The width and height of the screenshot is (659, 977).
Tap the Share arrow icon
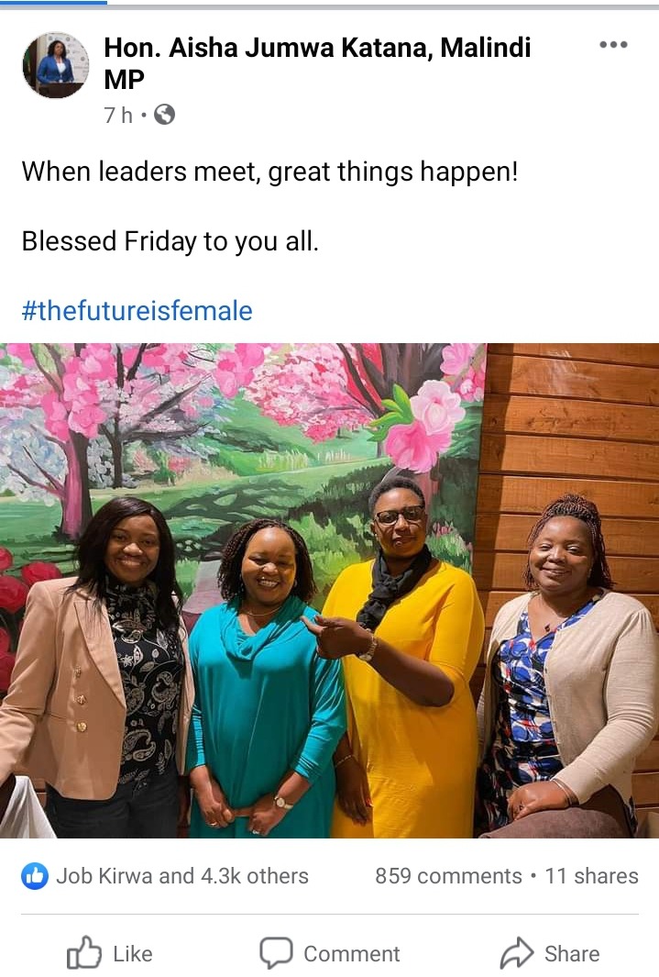pos(517,953)
